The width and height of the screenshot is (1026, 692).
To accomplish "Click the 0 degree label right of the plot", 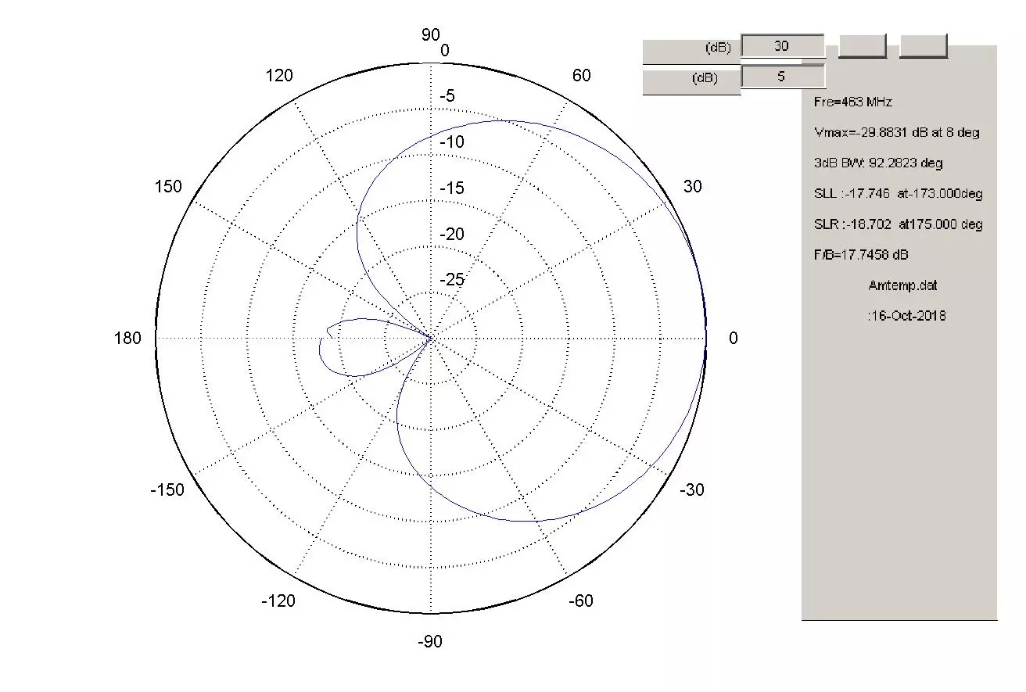I will pos(733,338).
